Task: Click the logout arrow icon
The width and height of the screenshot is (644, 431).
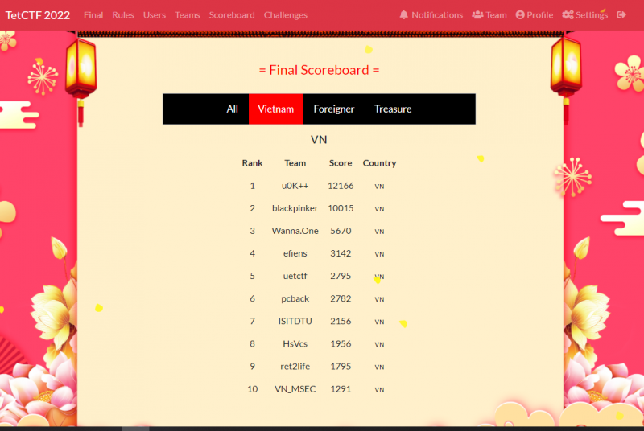Action: click(x=621, y=15)
